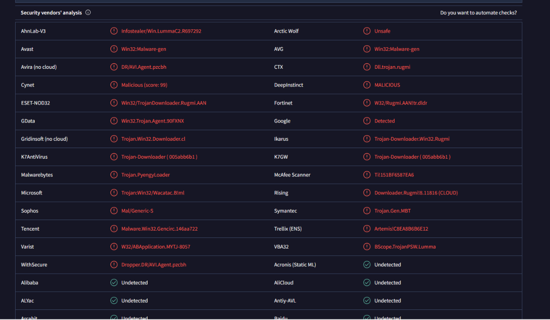Click K7GW detection alert icon

pos(367,157)
